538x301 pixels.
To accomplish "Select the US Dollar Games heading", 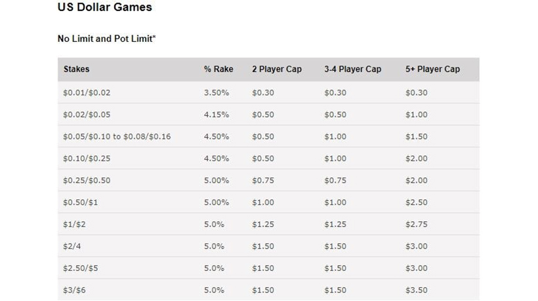I will tap(105, 7).
